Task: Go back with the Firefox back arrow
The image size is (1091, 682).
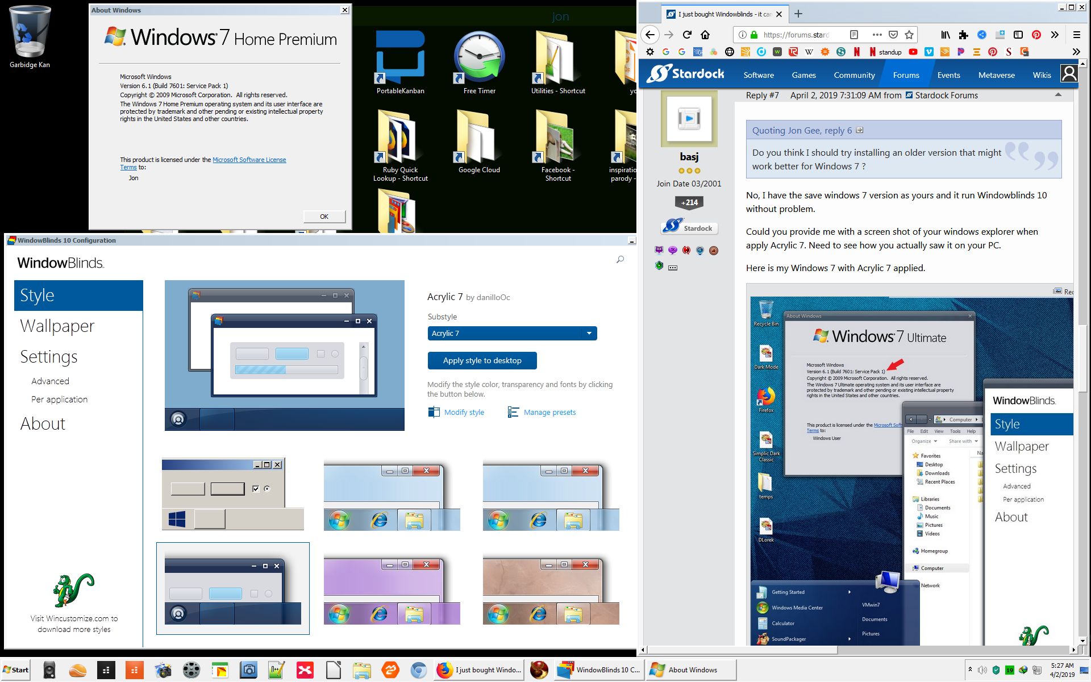Action: pyautogui.click(x=650, y=35)
